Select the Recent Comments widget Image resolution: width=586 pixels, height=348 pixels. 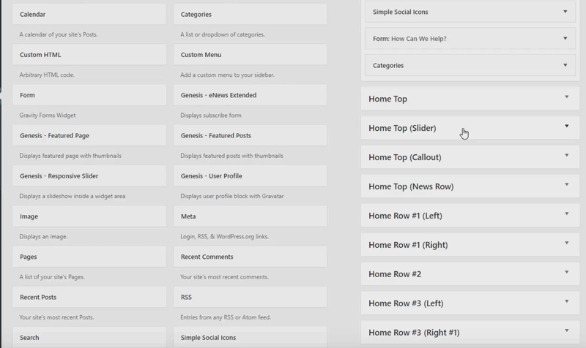tap(250, 257)
